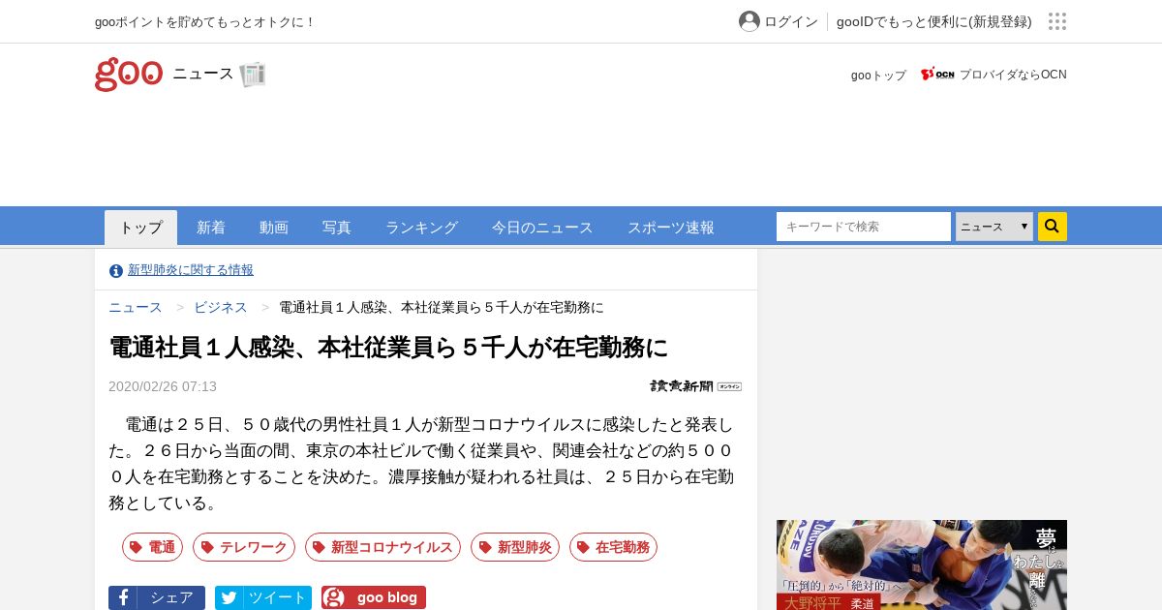Open the goo services grid menu
This screenshot has height=610, width=1162.
point(1057,21)
